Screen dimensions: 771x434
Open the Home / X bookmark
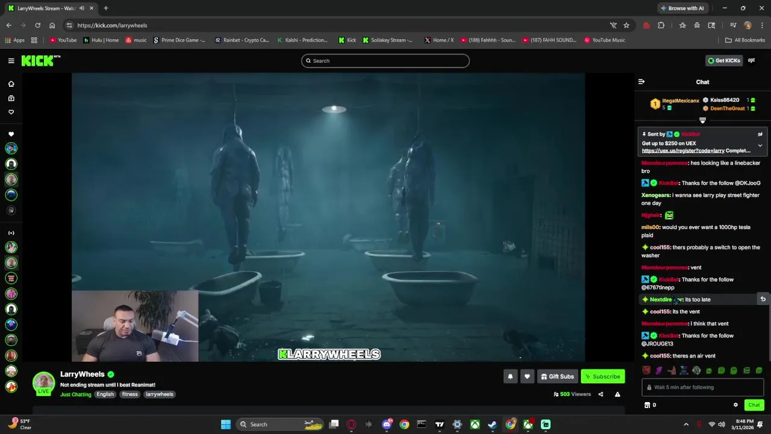click(x=439, y=40)
